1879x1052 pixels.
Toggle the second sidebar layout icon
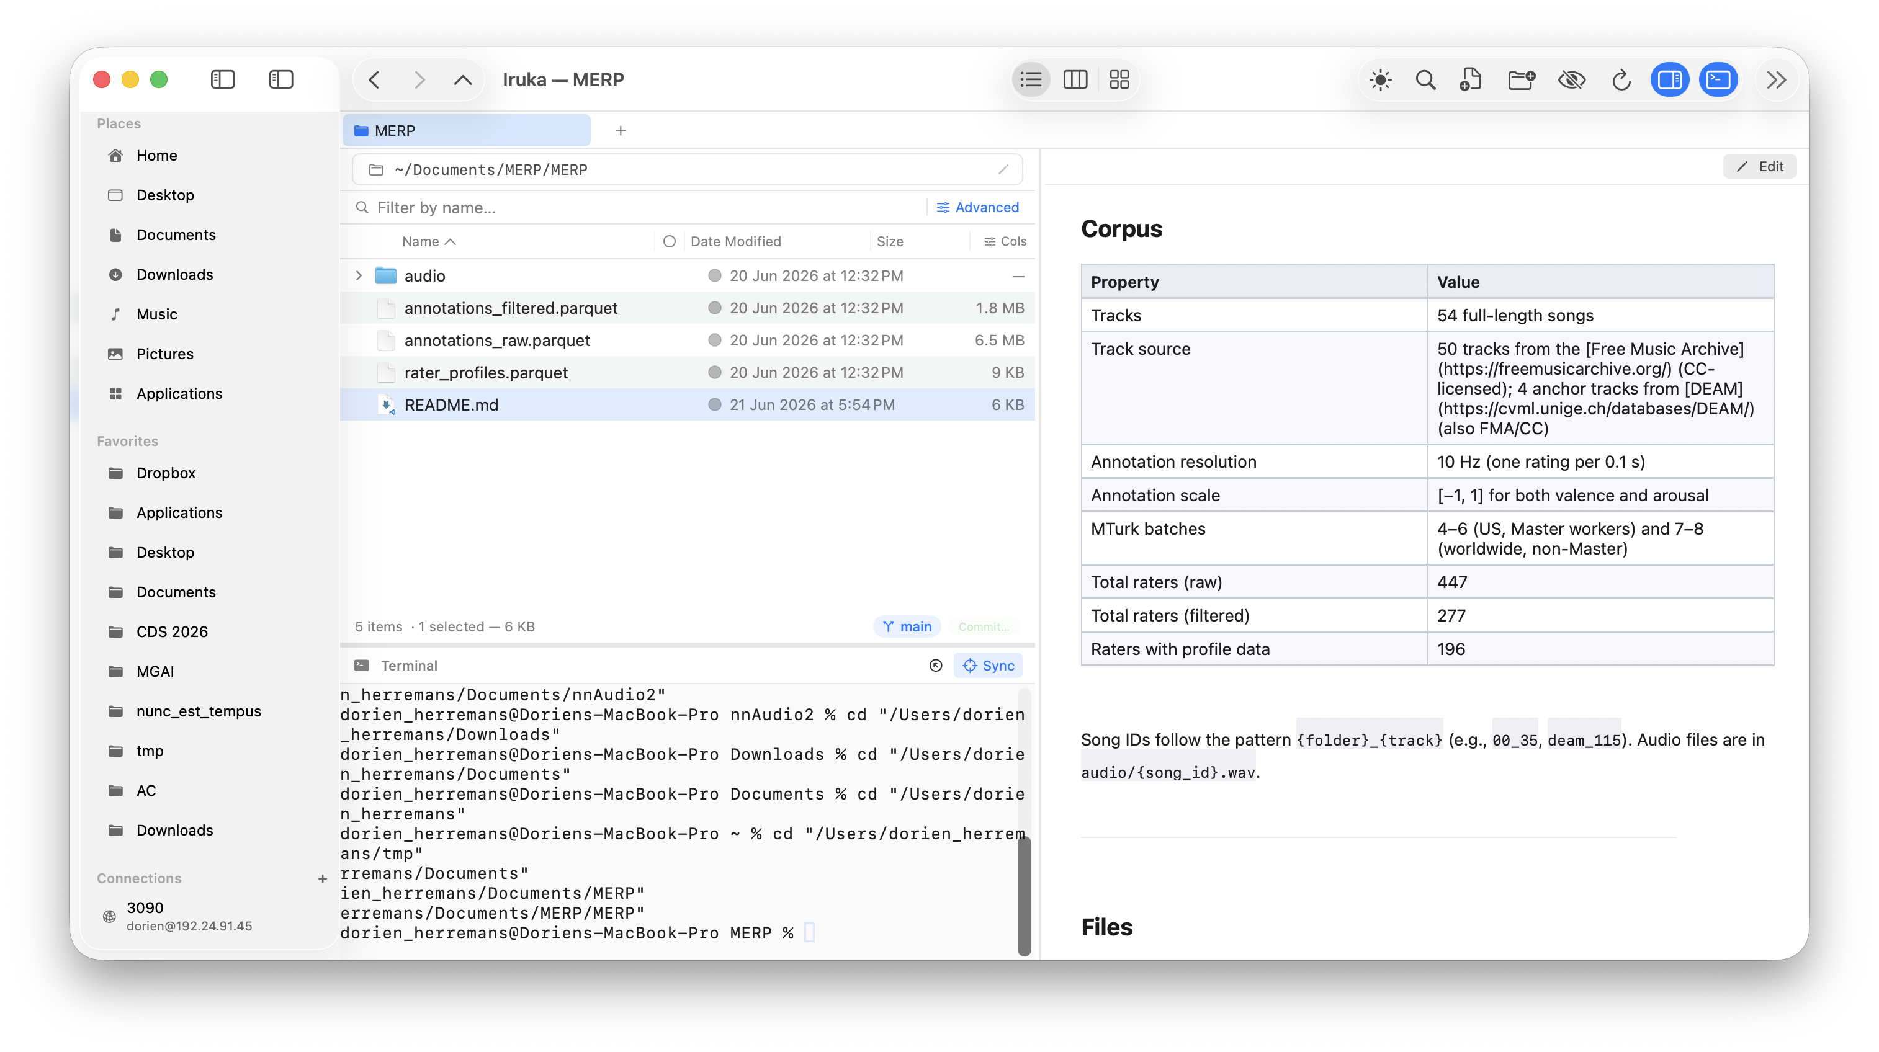[x=281, y=79]
